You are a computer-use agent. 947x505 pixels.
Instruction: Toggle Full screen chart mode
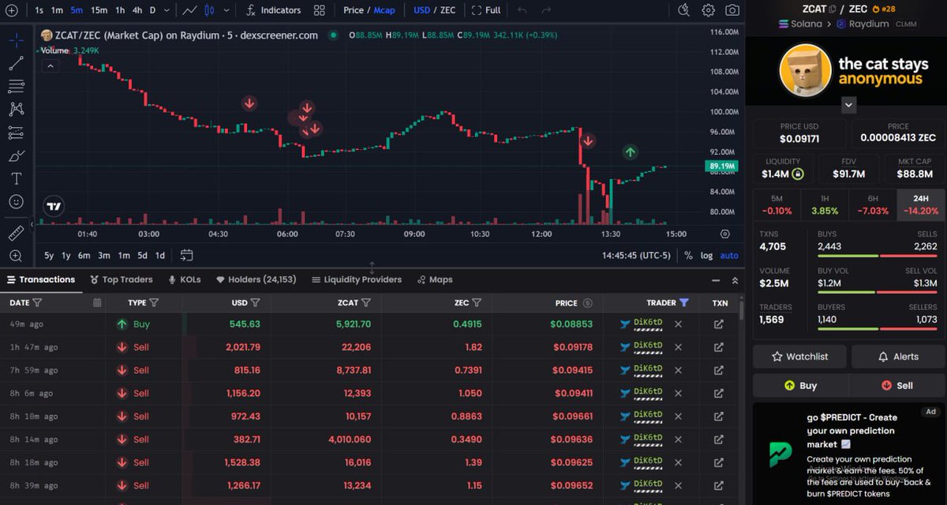pos(486,10)
